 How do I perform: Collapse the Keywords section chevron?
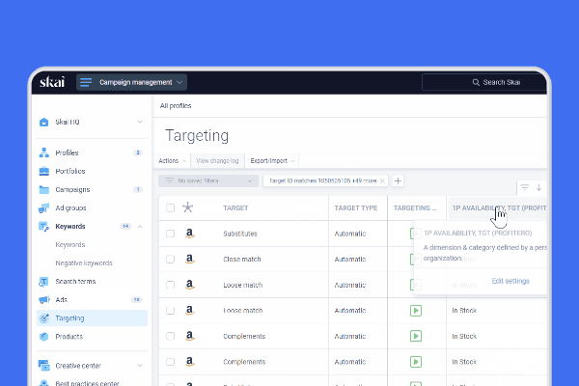tap(140, 227)
